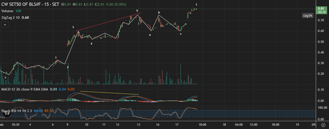Click the blue Stoch RSI value 84.69
This screenshot has width=329, height=129.
[x=38, y=111]
